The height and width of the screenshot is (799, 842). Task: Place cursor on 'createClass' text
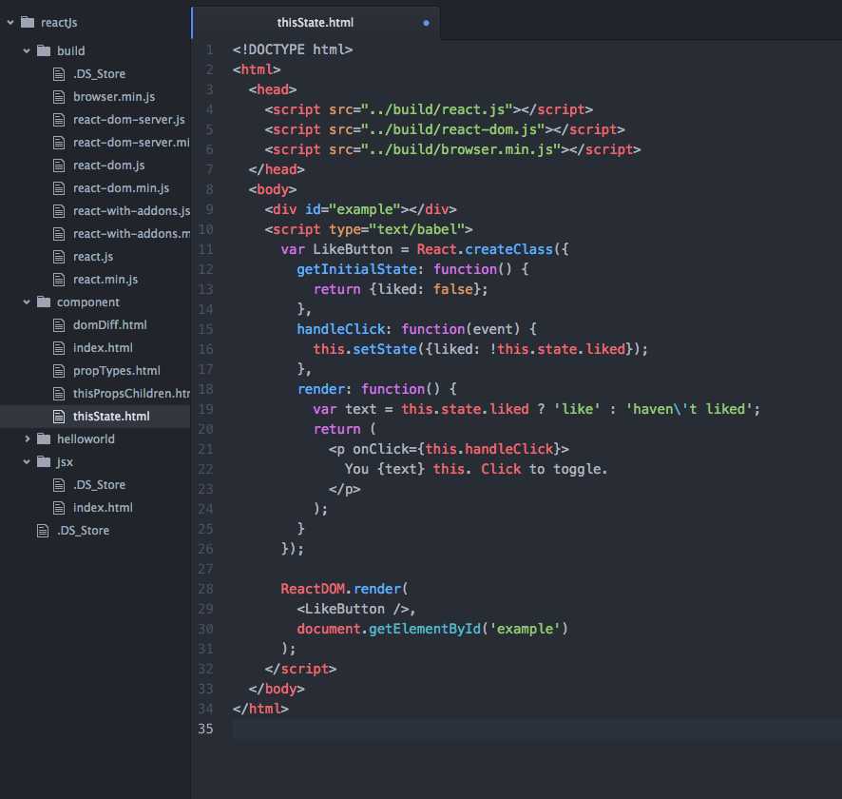509,249
